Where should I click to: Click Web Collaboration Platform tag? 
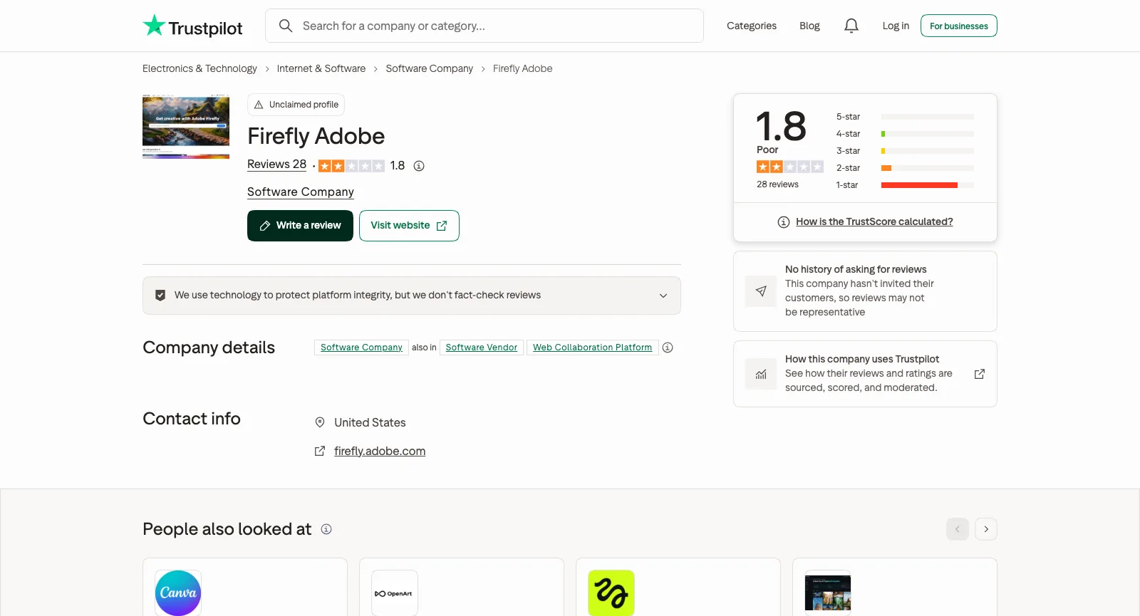(592, 348)
